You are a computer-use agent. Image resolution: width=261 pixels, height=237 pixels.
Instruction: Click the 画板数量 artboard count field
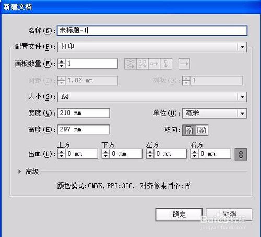91,64
